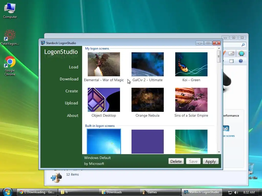Click the Stardock LogonStudio title bar icon
The width and height of the screenshot is (262, 196).
[x=43, y=43]
